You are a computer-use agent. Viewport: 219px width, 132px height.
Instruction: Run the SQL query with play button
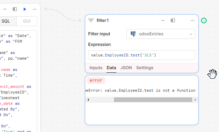click(x=25, y=9)
